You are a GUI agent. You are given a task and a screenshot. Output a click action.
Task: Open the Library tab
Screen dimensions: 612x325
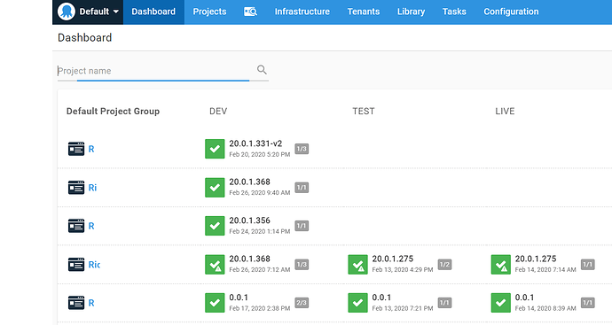coord(411,12)
